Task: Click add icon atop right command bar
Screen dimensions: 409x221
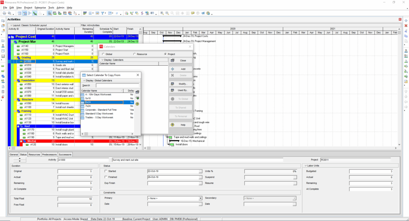Action: click(x=406, y=21)
